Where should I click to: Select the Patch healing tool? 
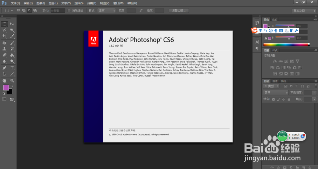coord(4,43)
